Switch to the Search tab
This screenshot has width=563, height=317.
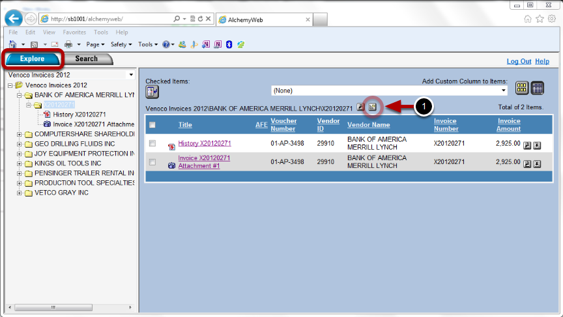click(86, 59)
